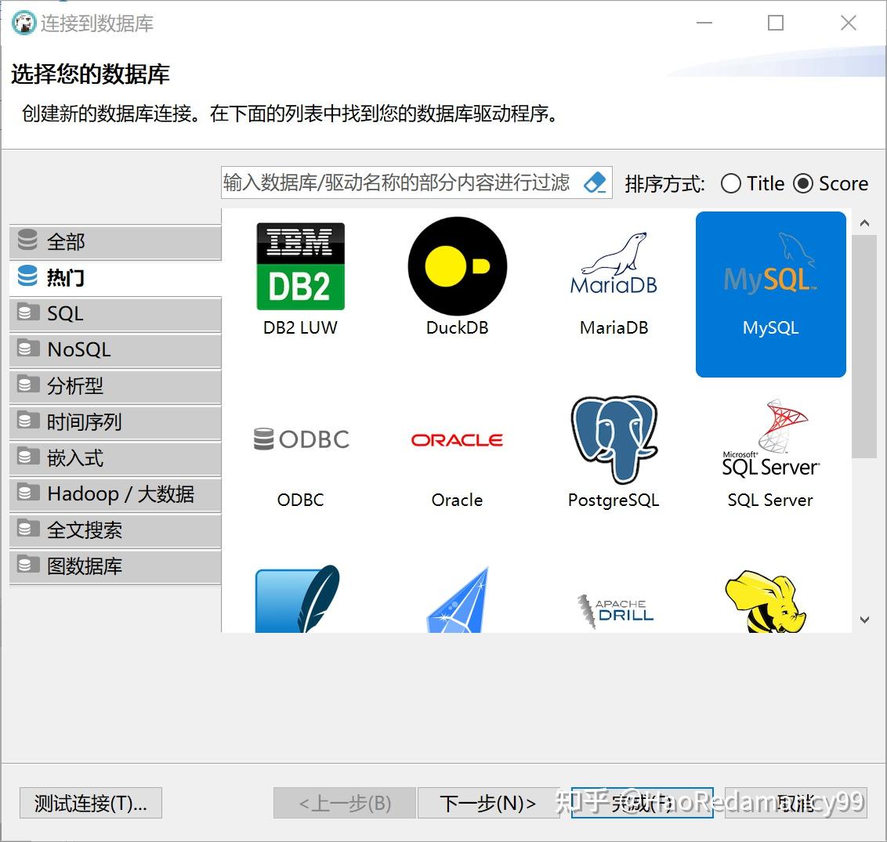Screen dimensions: 887x842
Task: Select the DuckDB database driver
Action: click(457, 278)
